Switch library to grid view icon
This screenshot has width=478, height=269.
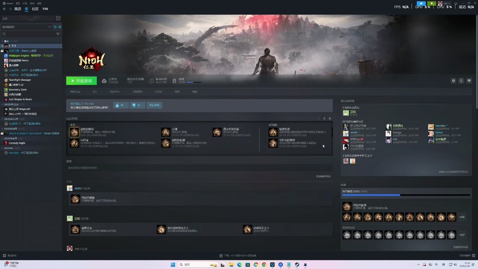[x=58, y=19]
